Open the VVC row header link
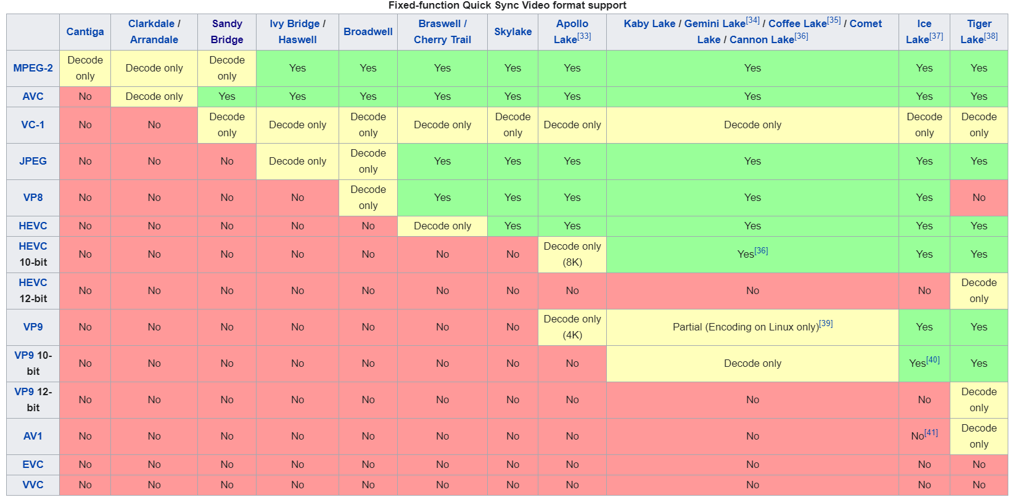 click(x=33, y=485)
